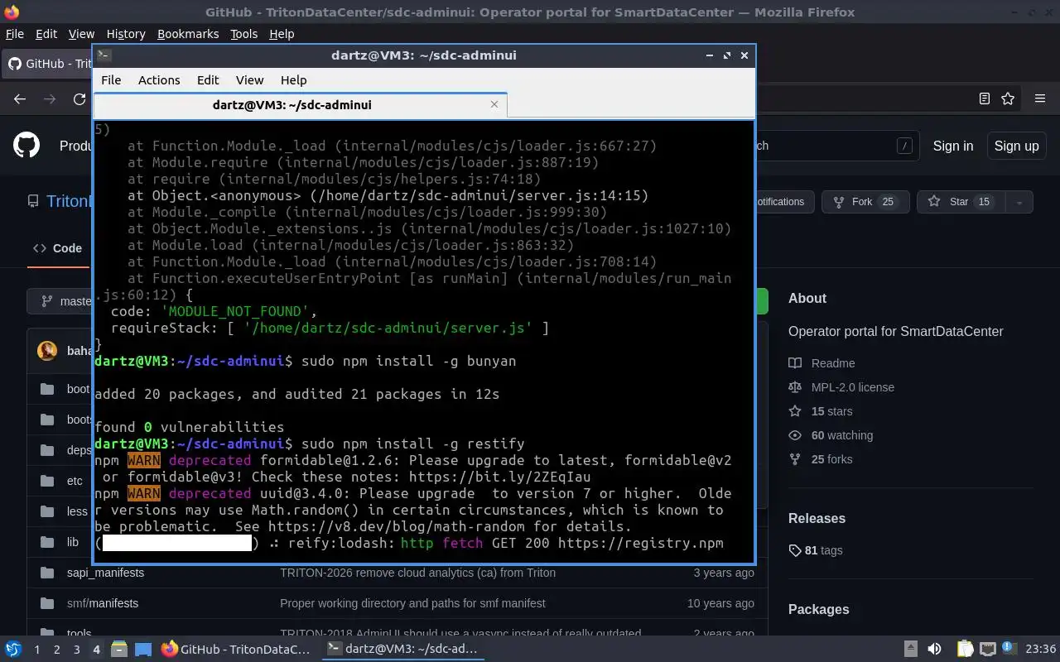1060x662 pixels.
Task: Click the GitHub octocat logo
Action: click(26, 146)
